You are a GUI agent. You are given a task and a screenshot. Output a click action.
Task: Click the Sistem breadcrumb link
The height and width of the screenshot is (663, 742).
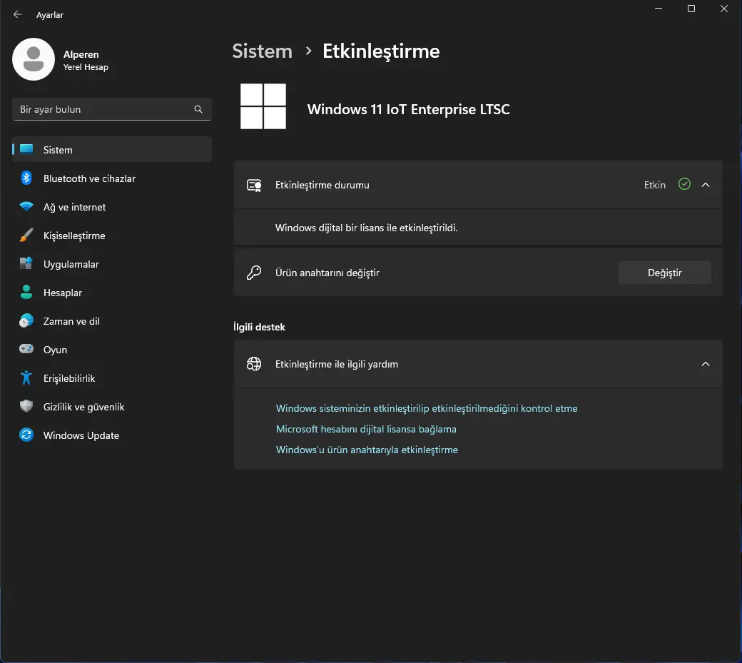262,51
